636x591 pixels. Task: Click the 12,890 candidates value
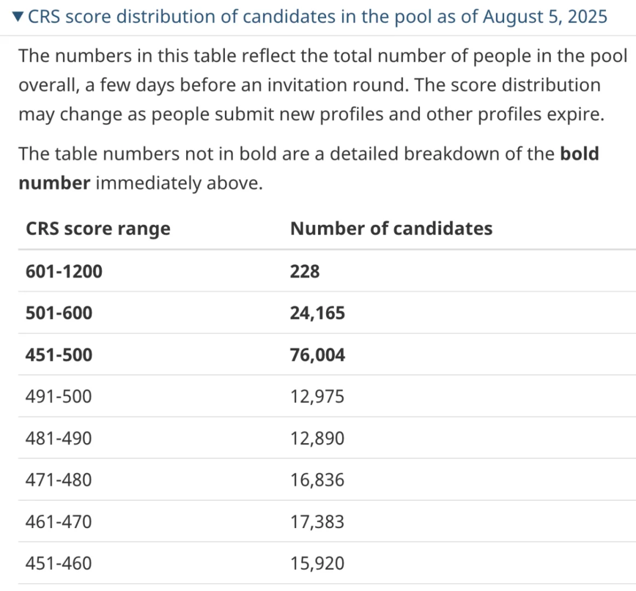click(x=317, y=438)
